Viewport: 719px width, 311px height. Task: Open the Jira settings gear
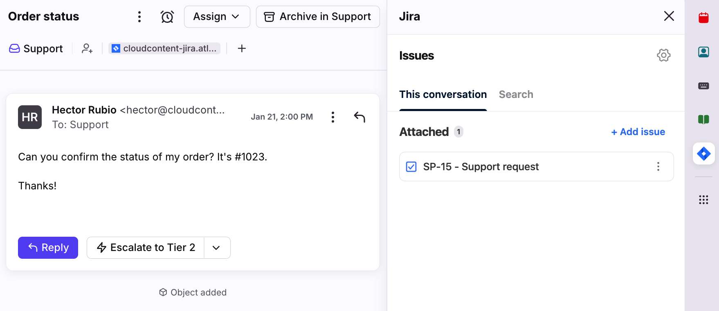pos(663,55)
